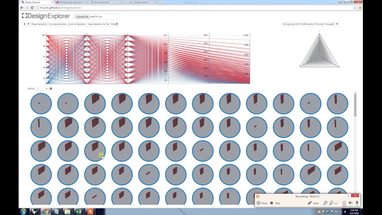This screenshot has height=215, width=382.
Task: Reload the page
Action: 32,7
